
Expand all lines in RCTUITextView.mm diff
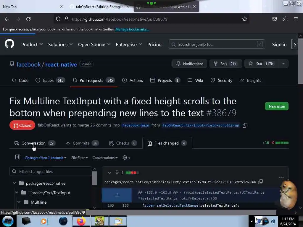pyautogui.click(x=117, y=172)
